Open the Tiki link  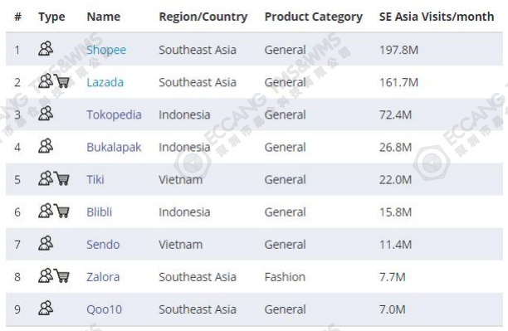pos(95,179)
